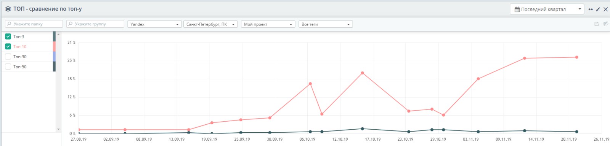This screenshot has width=610, height=146.
Task: Open the Все теги dropdown
Action: pos(326,24)
